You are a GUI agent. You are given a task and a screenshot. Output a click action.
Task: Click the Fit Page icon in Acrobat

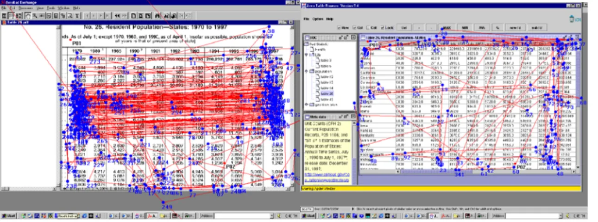point(140,15)
